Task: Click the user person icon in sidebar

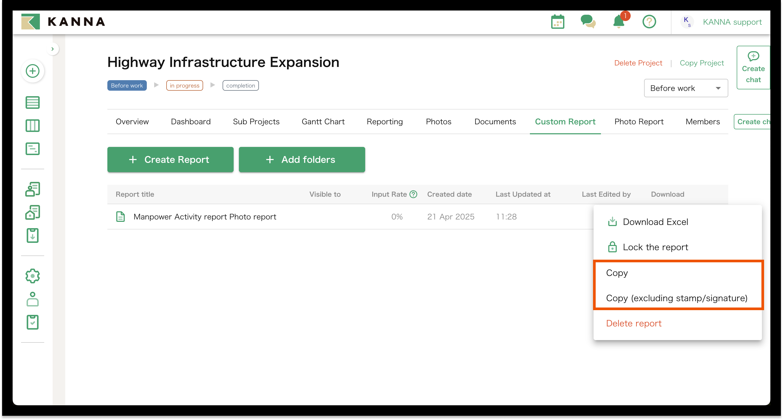Action: (33, 299)
